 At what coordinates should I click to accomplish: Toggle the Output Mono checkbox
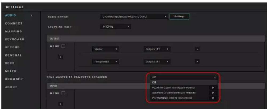tap(63, 46)
